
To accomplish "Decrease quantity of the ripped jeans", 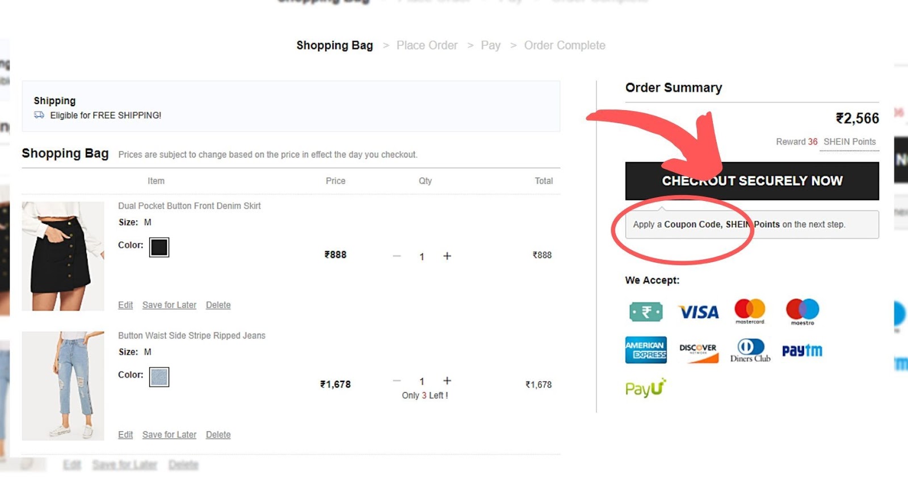I will pos(397,381).
